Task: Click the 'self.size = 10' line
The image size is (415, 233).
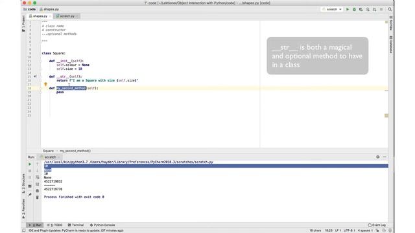Action: point(69,69)
